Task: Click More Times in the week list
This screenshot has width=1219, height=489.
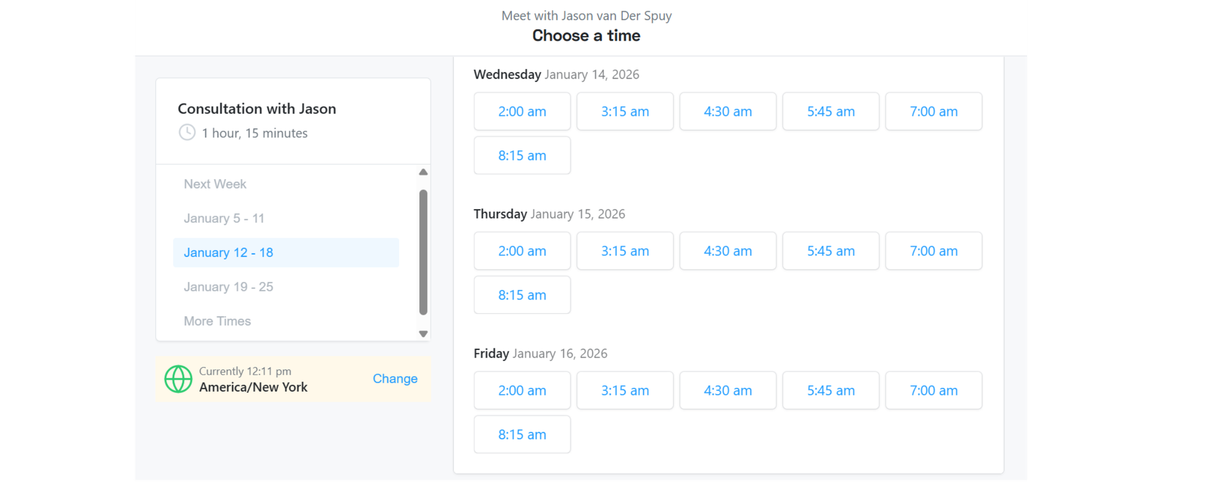Action: point(217,321)
